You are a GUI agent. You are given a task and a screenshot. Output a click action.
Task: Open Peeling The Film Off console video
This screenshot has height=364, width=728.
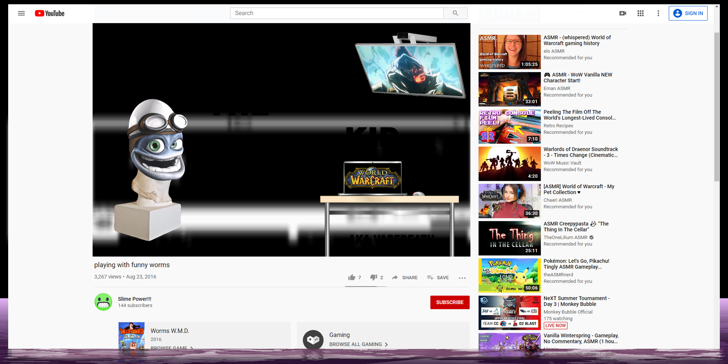[x=579, y=115]
